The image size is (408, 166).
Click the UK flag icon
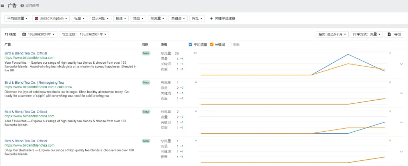click(36, 18)
